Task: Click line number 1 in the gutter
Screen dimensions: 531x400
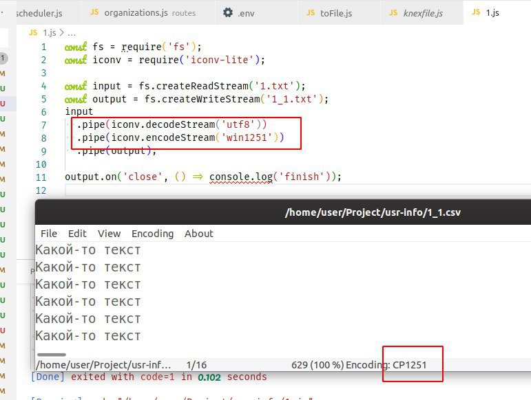Action: click(x=43, y=47)
